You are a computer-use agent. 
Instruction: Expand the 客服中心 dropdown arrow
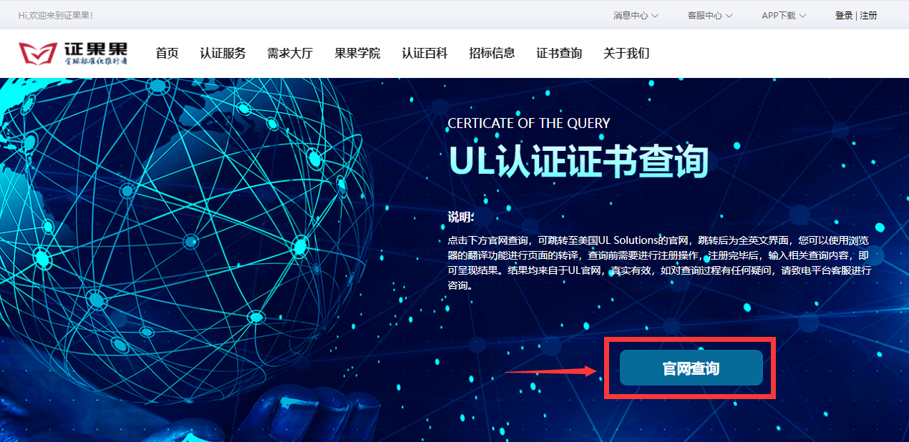[x=729, y=16]
